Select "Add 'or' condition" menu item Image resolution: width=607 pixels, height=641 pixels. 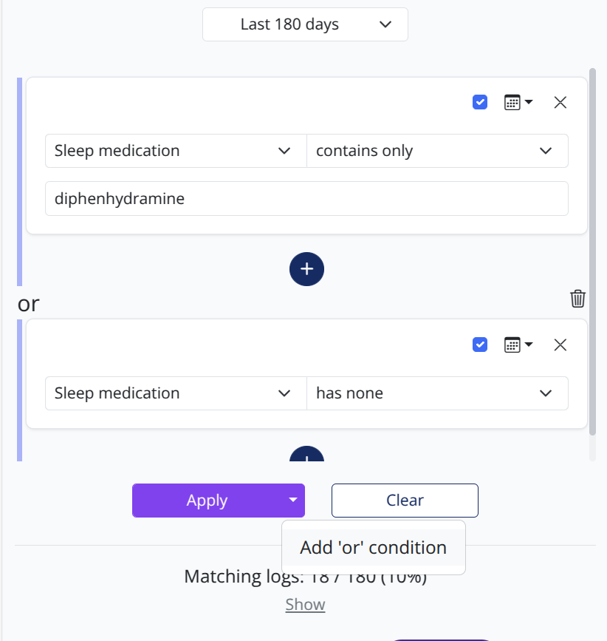(373, 548)
